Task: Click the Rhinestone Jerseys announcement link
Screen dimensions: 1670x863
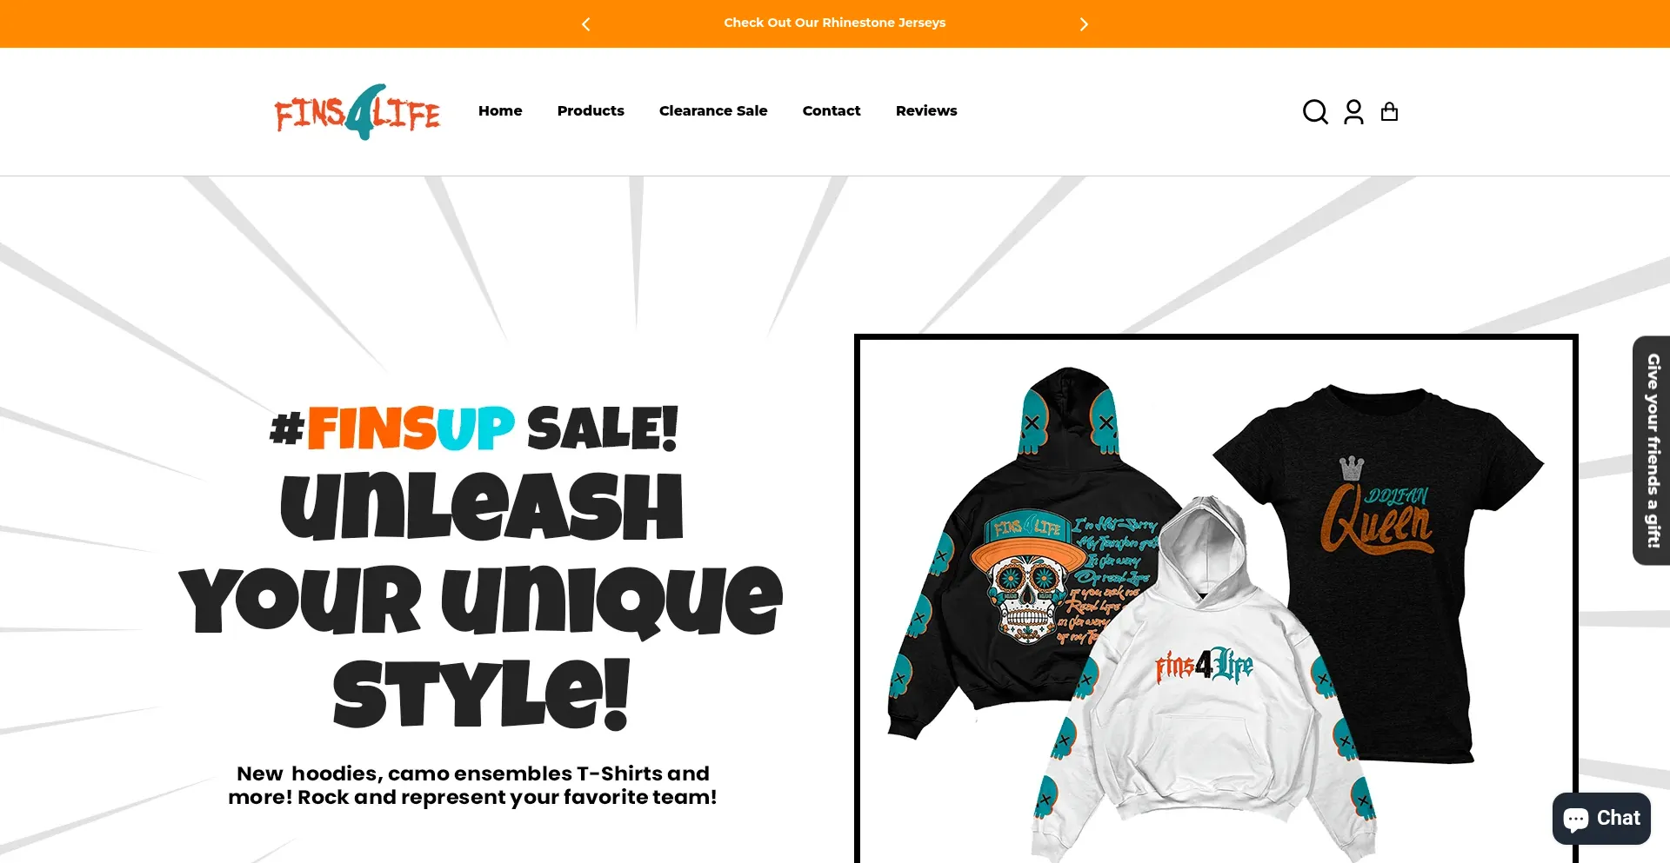Action: (x=834, y=23)
